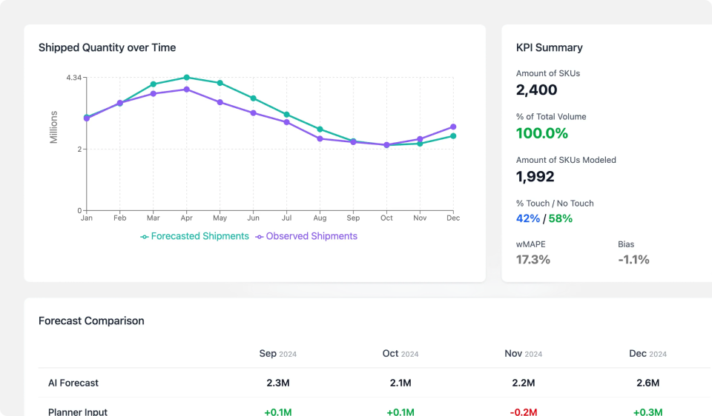
Task: Open the Sep 2024 column header
Action: click(x=277, y=354)
